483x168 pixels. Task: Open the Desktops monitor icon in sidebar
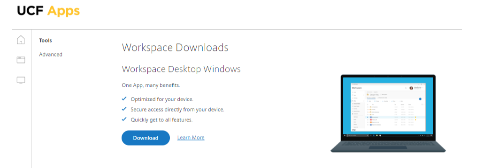coord(21,80)
